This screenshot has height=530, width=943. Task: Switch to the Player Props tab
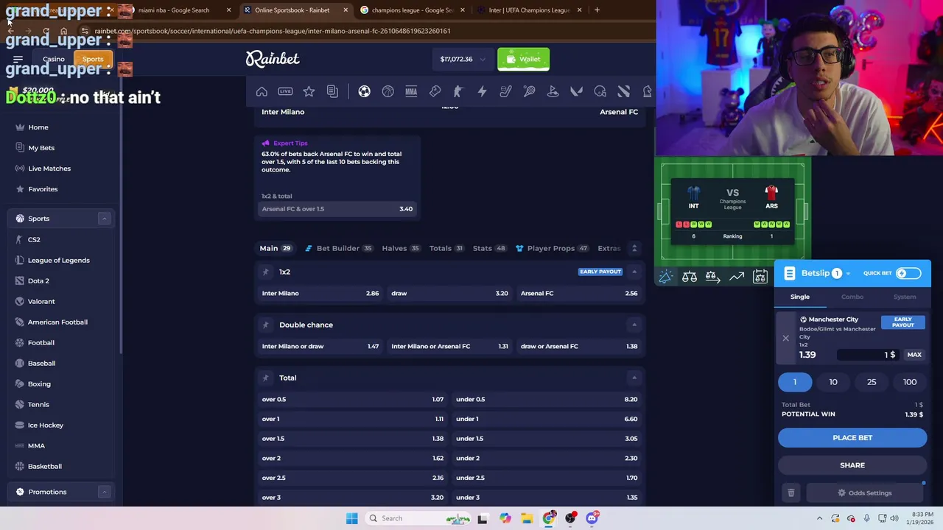point(552,248)
